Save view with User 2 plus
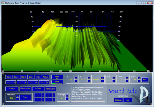The width and height of the screenshot is (154, 107). coord(25,82)
